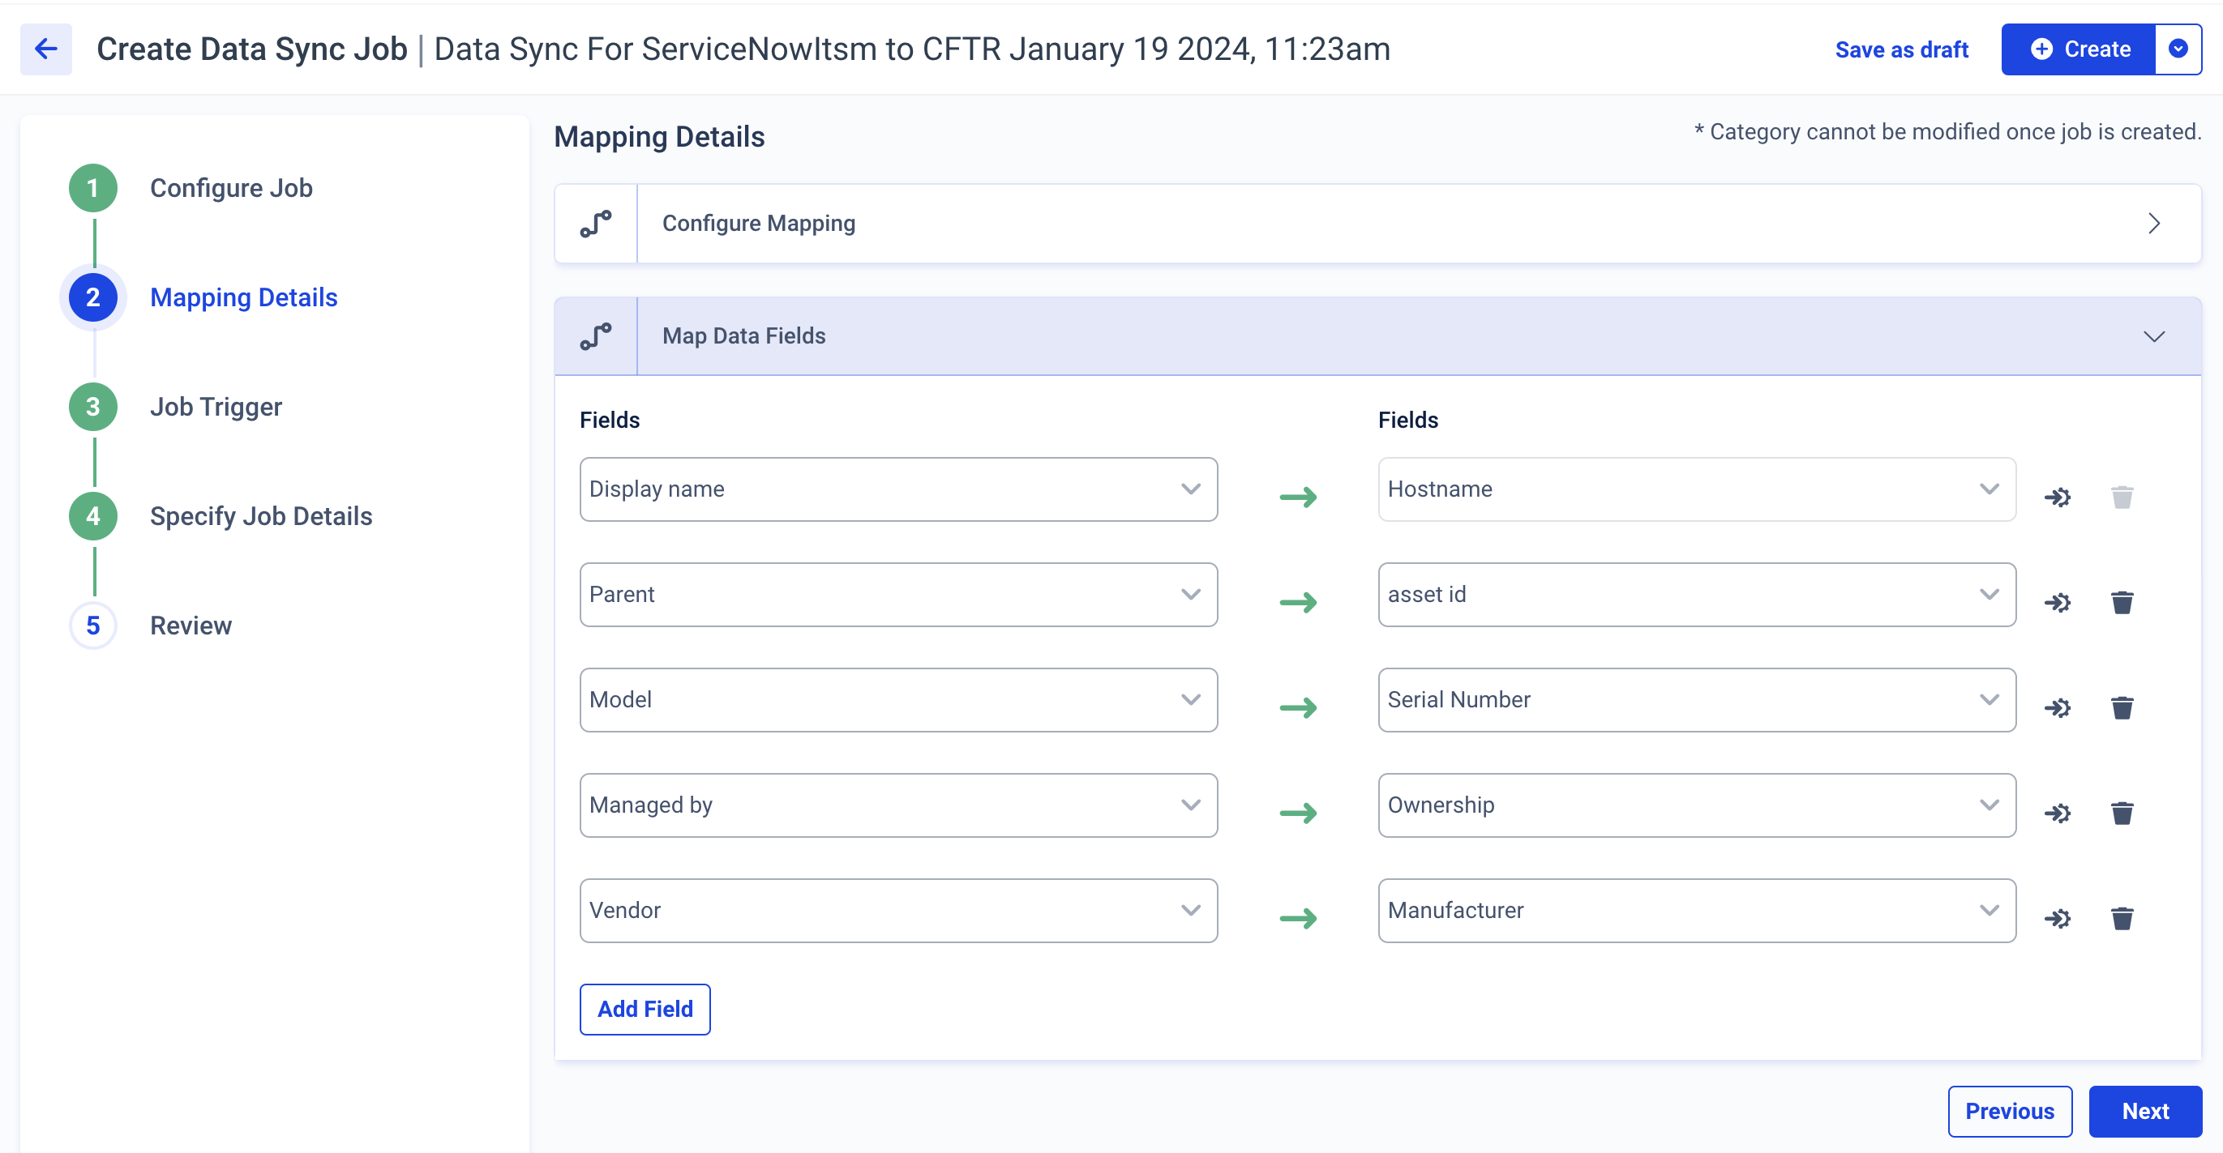Click trash icon for Vendor row
The height and width of the screenshot is (1153, 2223).
(x=2122, y=917)
